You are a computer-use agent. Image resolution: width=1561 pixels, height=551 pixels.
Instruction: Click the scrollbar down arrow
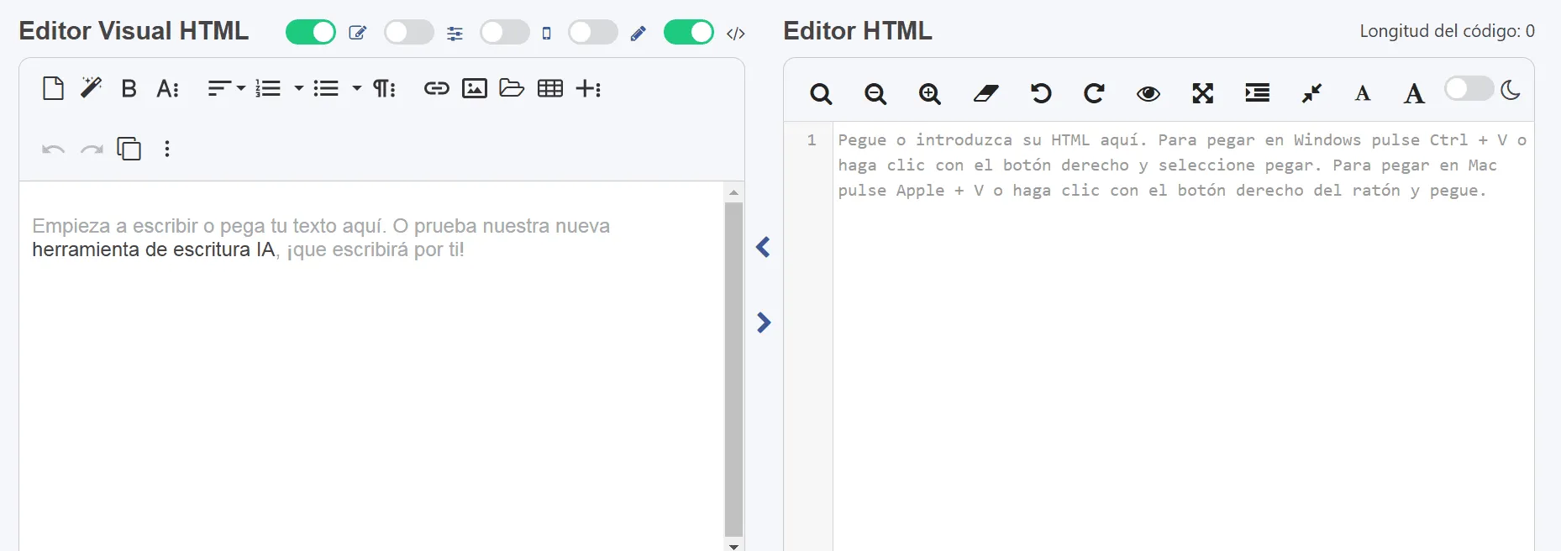click(733, 545)
